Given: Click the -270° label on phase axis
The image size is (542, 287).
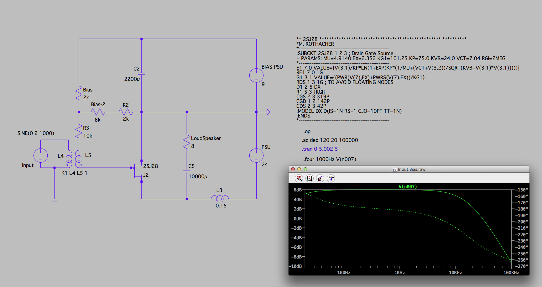Looking at the screenshot, I should point(522,266).
